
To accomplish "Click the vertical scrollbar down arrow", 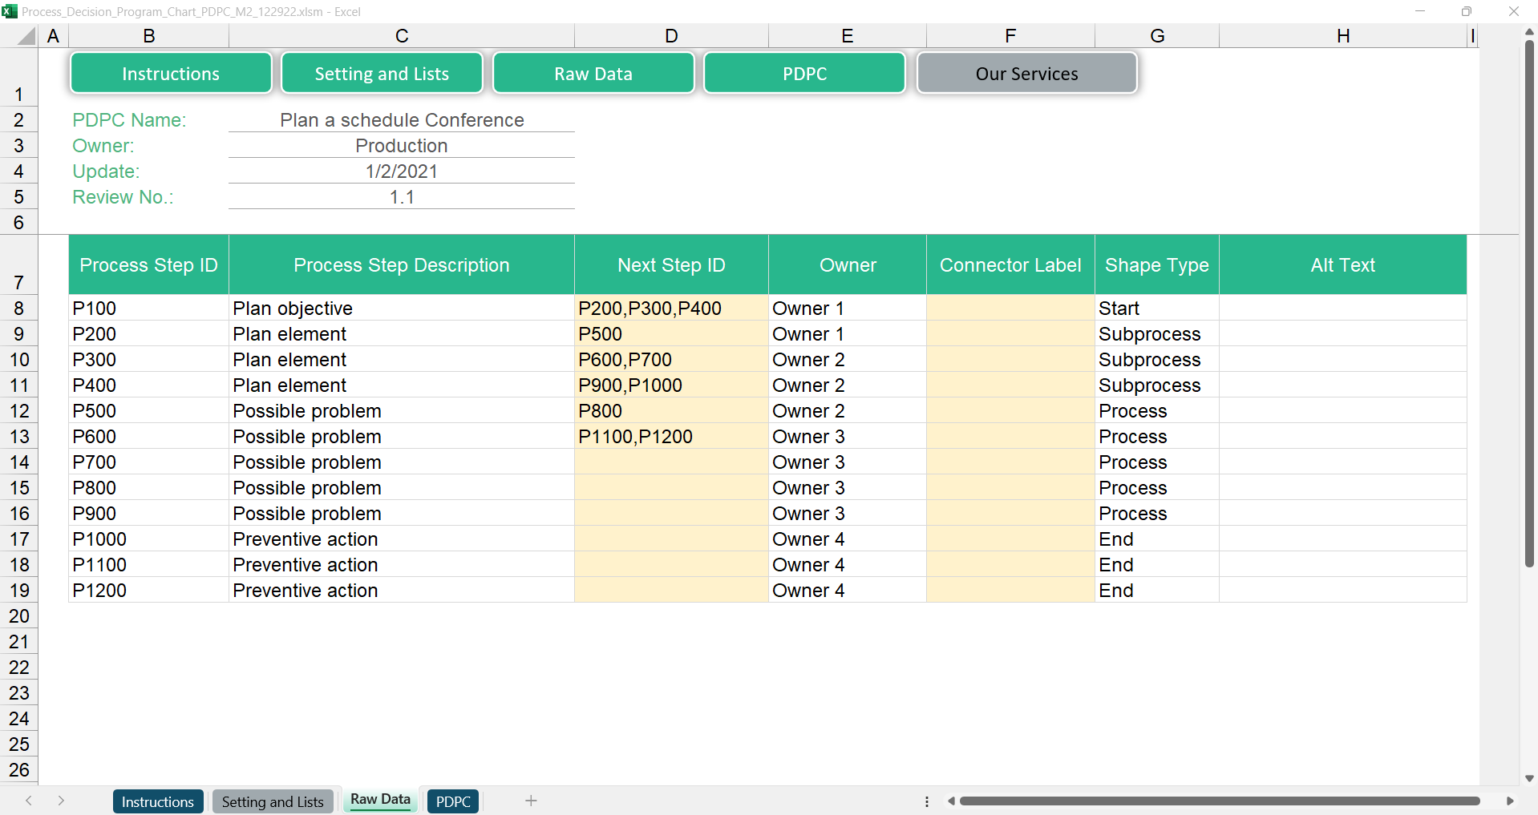I will coord(1529,778).
